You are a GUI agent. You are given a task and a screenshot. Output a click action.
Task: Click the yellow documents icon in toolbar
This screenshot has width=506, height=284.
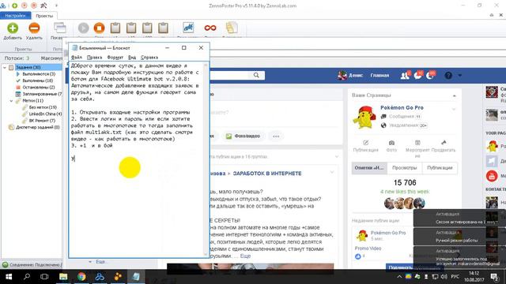coord(232,28)
